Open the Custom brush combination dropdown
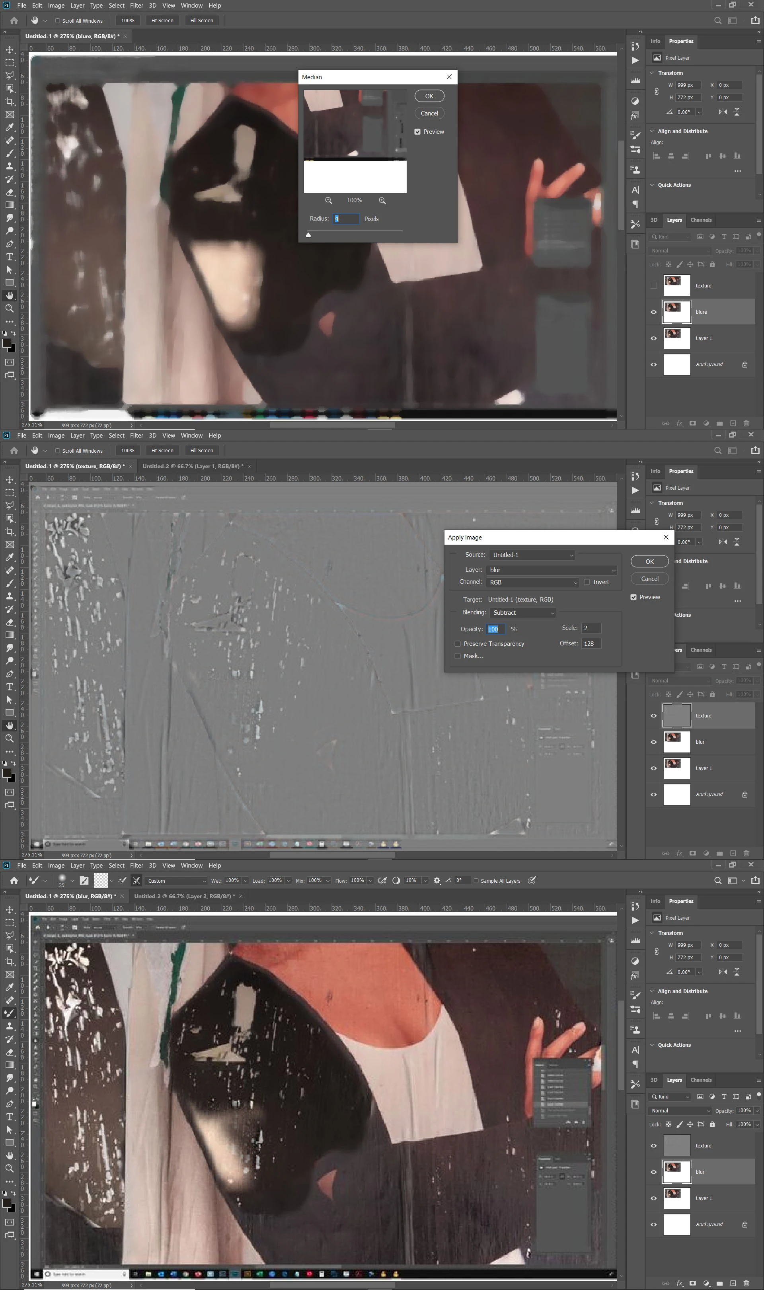764x1290 pixels. click(x=176, y=881)
